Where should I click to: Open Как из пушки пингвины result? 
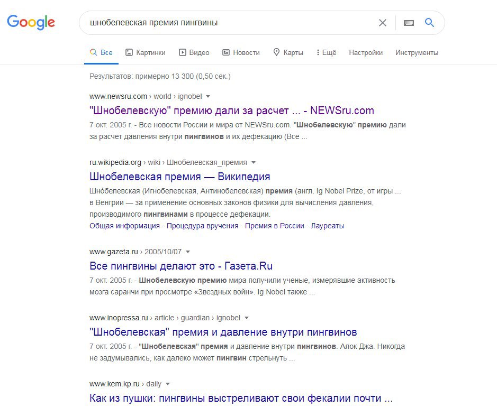point(241,398)
